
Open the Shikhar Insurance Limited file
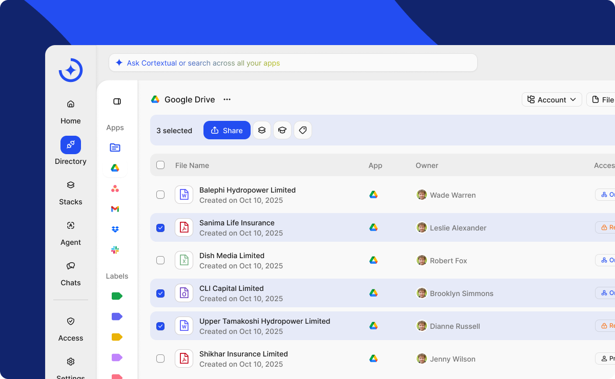pyautogui.click(x=243, y=354)
